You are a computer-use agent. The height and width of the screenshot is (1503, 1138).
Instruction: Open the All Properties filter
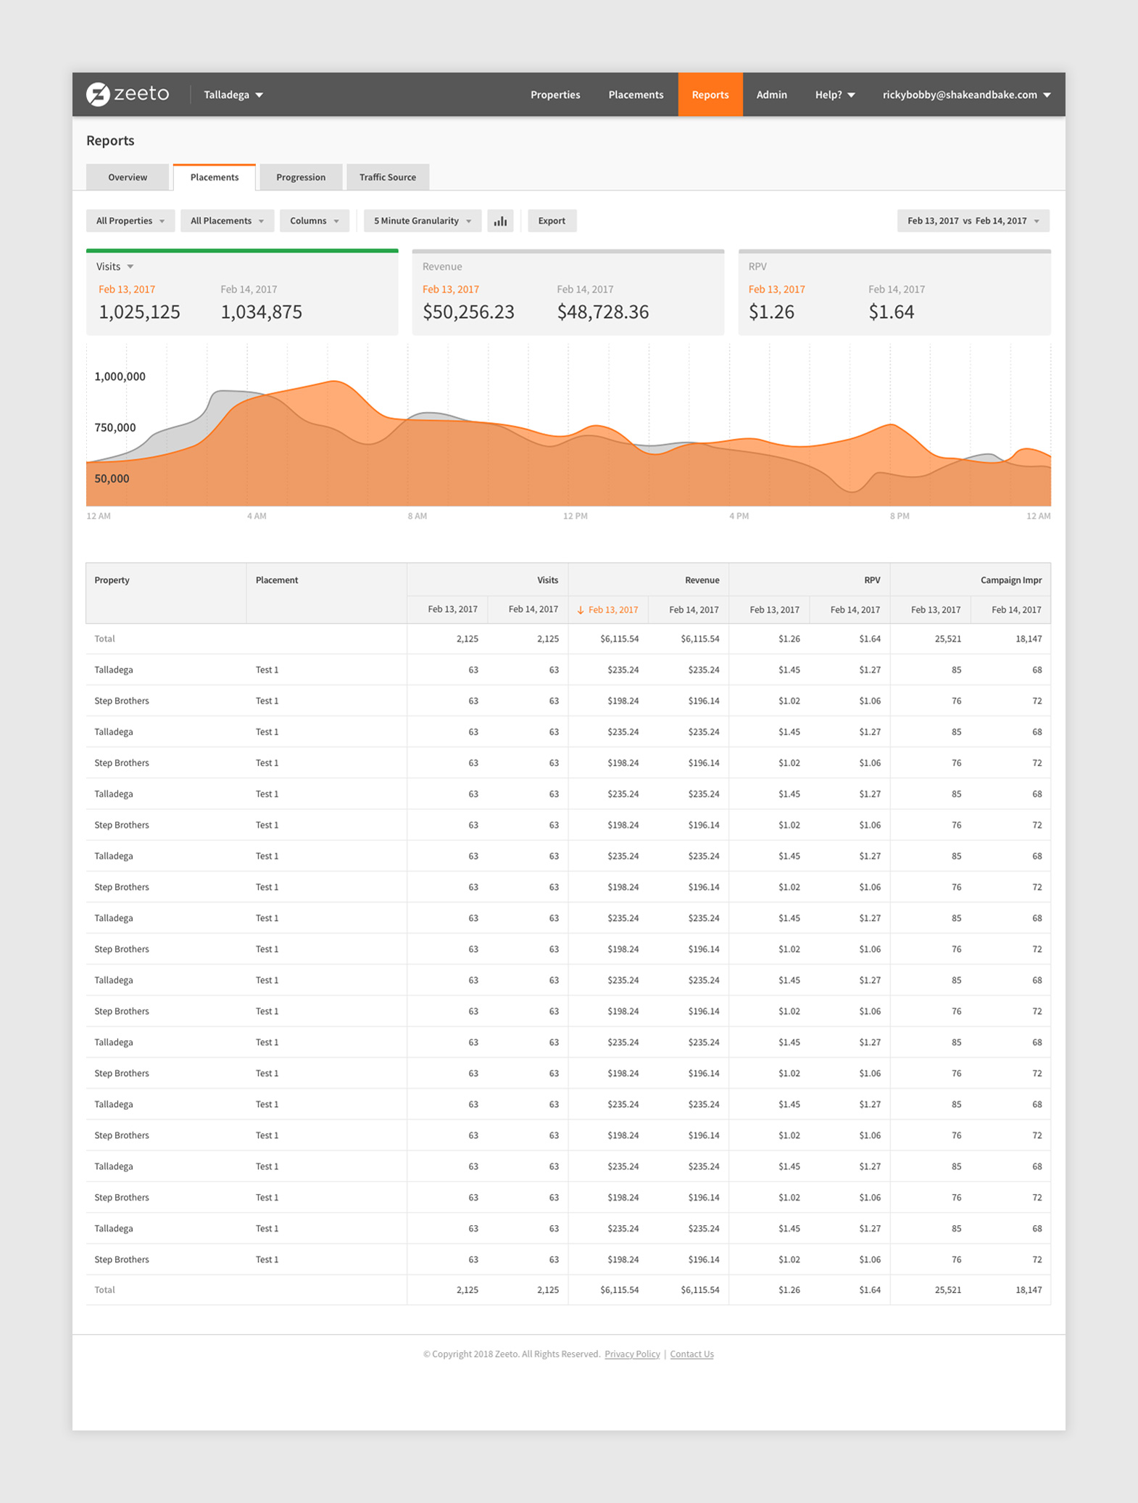pyautogui.click(x=130, y=221)
